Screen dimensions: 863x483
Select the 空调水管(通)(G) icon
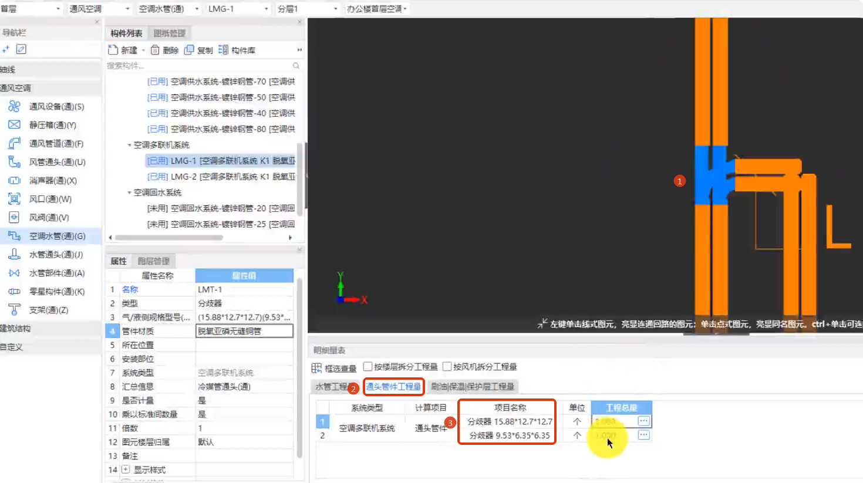tap(14, 236)
